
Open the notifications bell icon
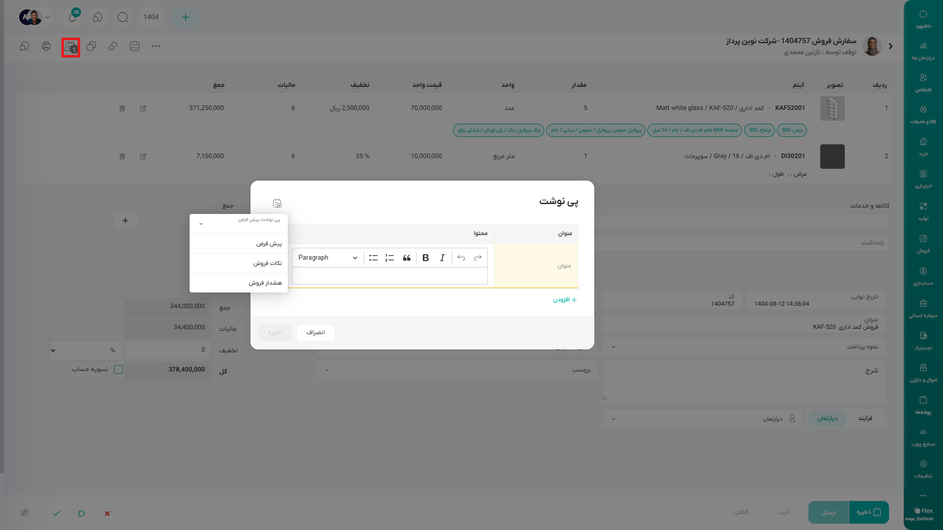coord(72,17)
